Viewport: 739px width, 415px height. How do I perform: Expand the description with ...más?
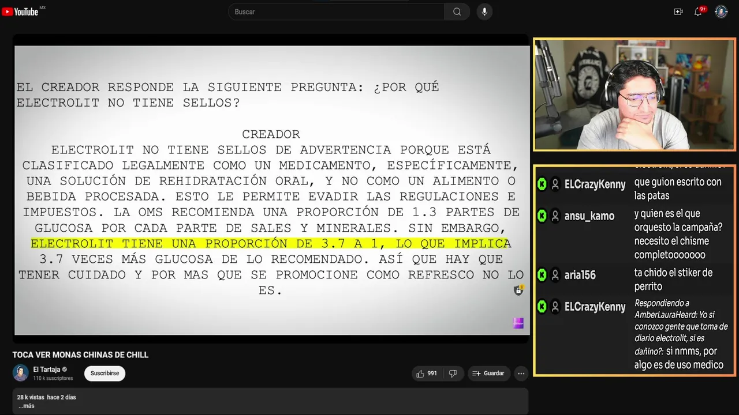26,406
